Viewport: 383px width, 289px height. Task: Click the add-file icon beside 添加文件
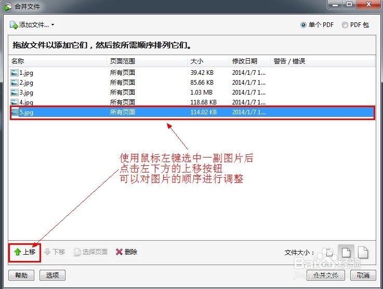14,24
